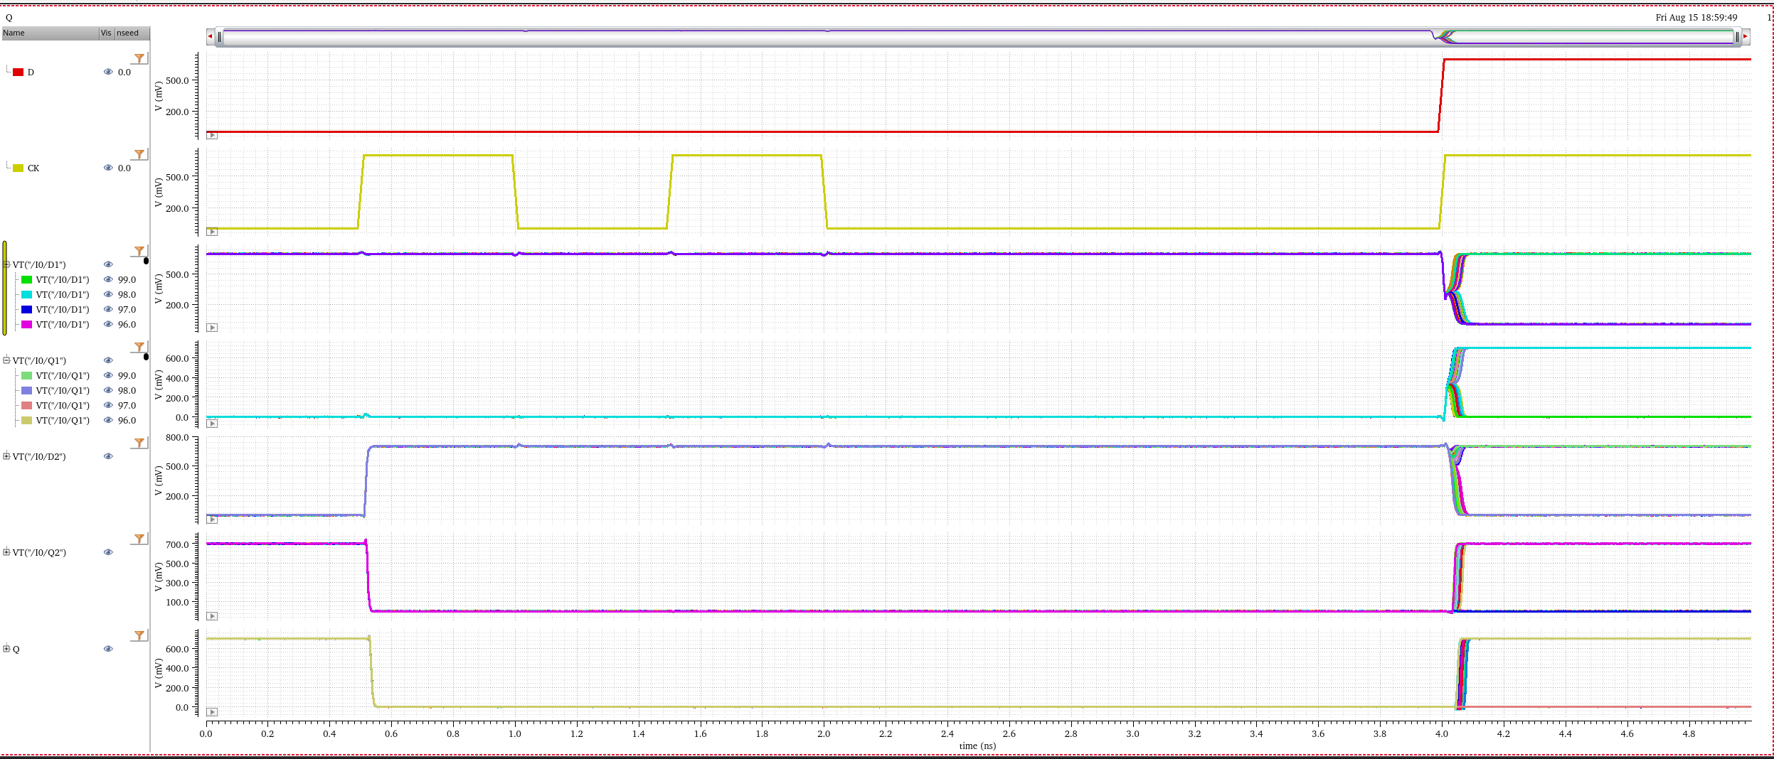Click the right scroll arrow of overview bar
Viewport: 1774px width, 759px height.
(x=1745, y=36)
